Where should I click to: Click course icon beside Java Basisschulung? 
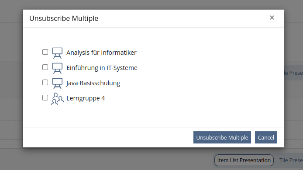point(57,83)
